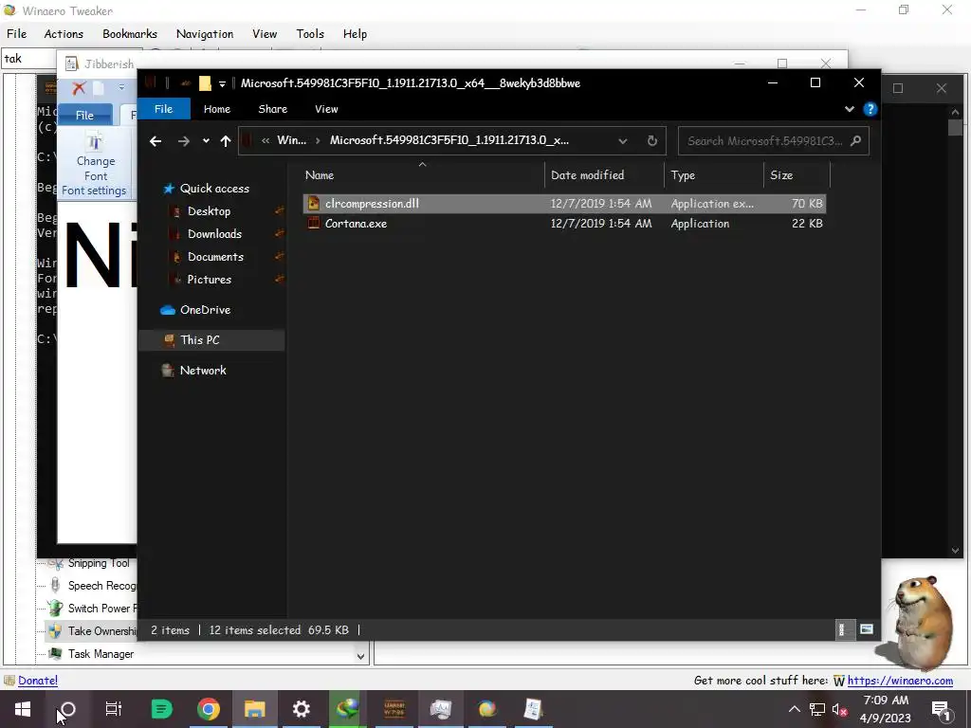Screen dimensions: 971x728
Task: Sort files by the Name column header
Action: click(x=423, y=175)
